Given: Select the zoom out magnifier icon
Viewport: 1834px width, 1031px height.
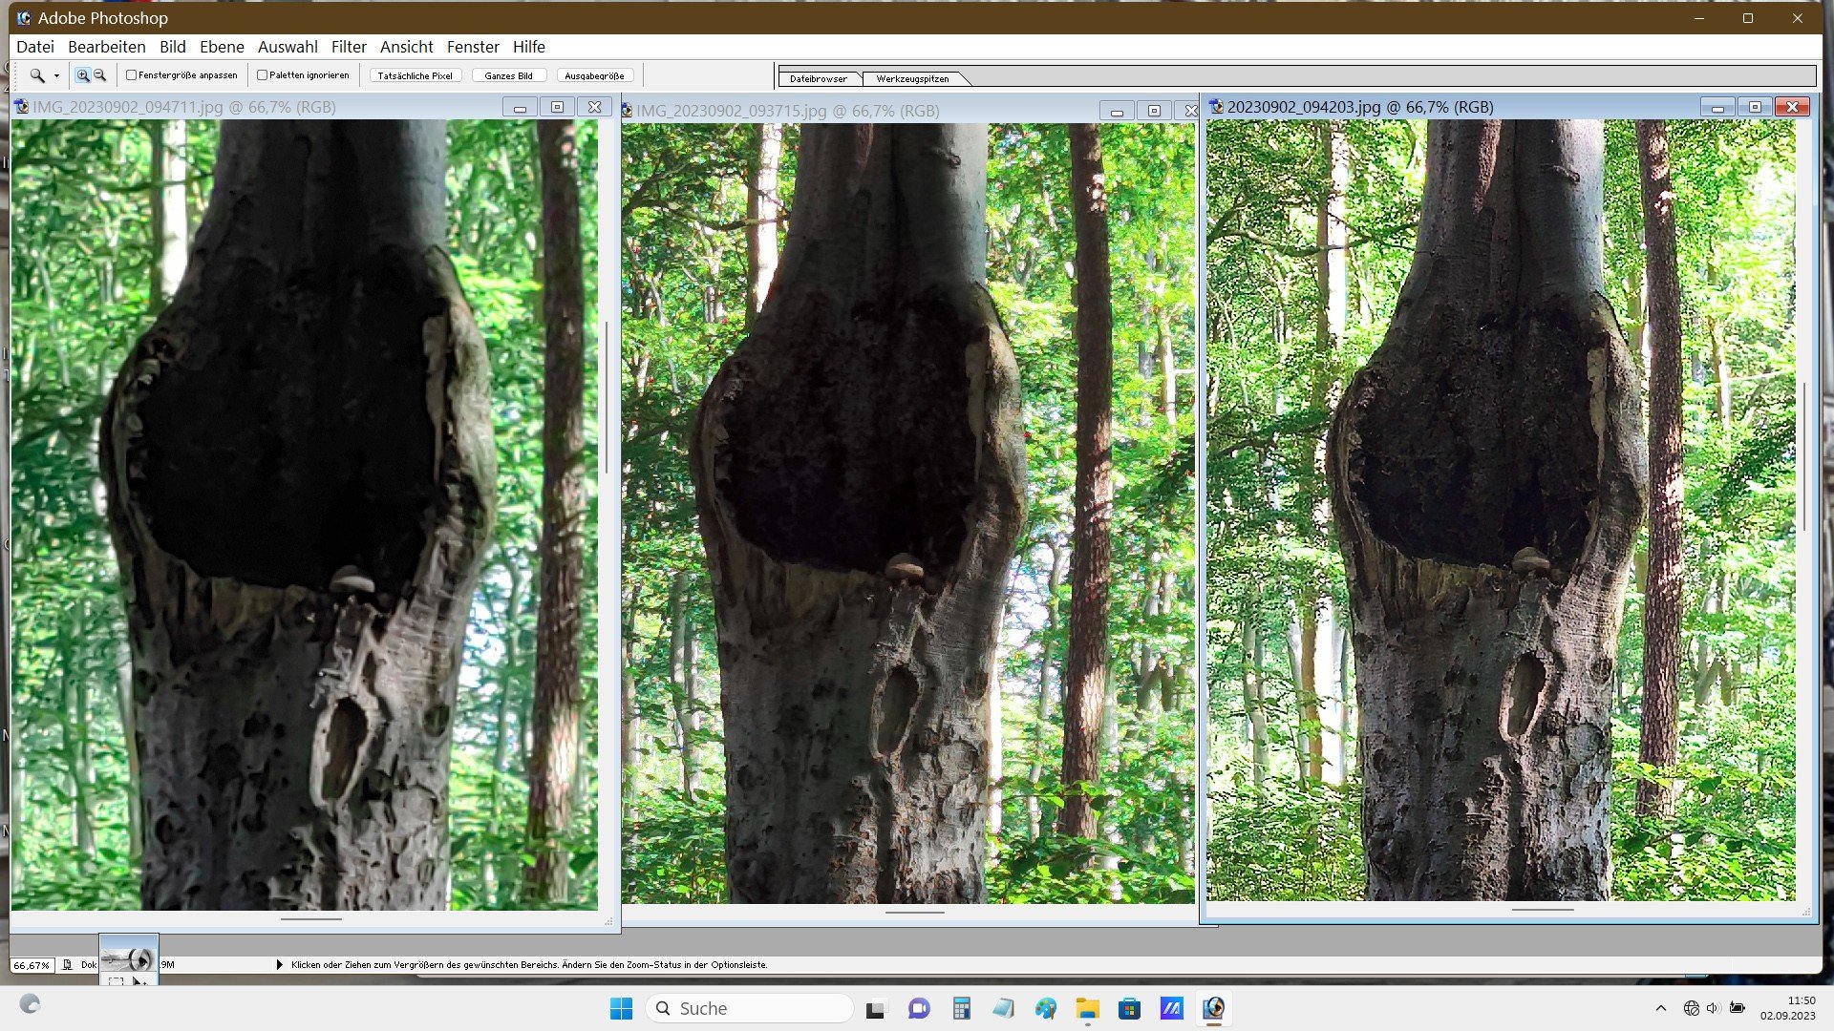Looking at the screenshot, I should pos(99,75).
